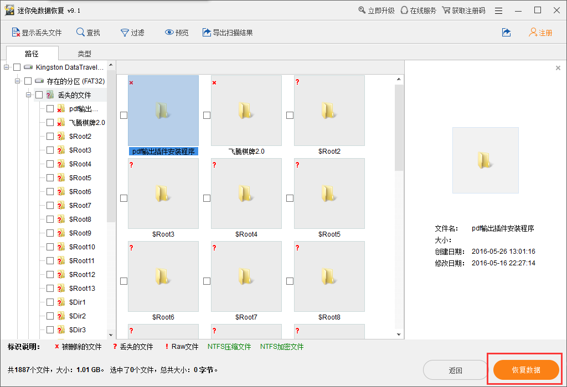The width and height of the screenshot is (567, 387).
Task: Check the box beside $Root6 thumbnail
Action: [123, 281]
